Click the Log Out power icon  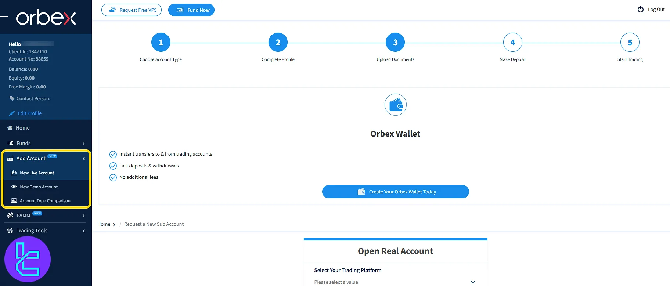click(641, 10)
